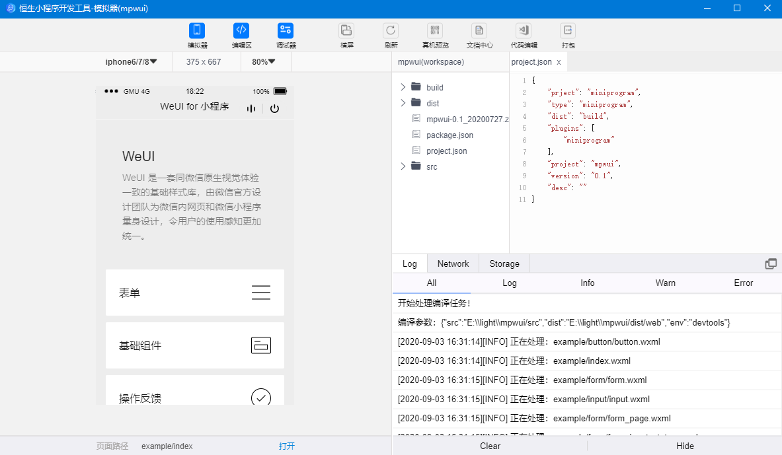Switch to the Log console tab
The image size is (782, 455).
pos(409,263)
